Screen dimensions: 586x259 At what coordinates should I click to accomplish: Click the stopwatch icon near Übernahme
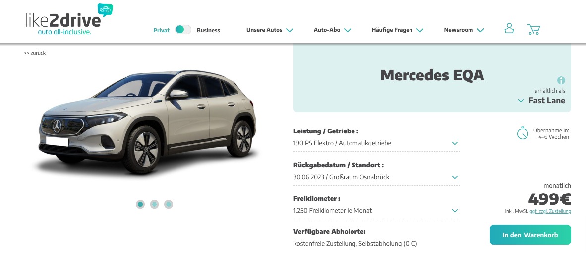pos(522,132)
